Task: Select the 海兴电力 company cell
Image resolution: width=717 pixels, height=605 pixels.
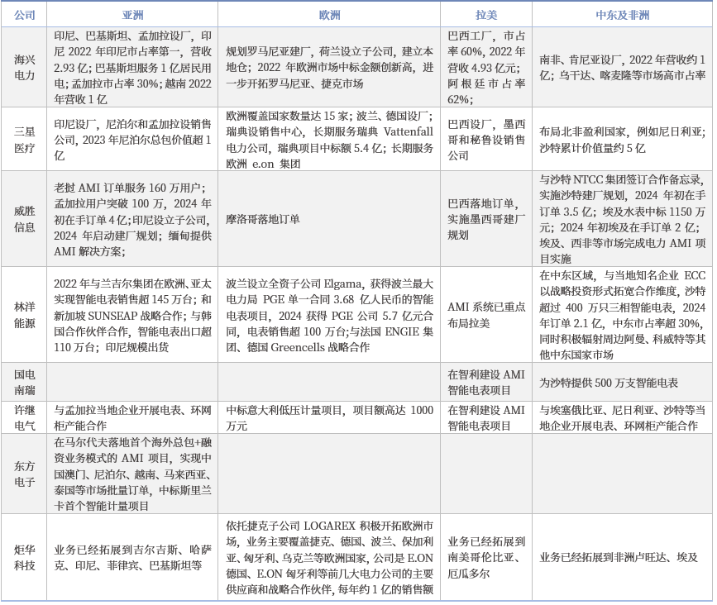Action: [x=24, y=67]
